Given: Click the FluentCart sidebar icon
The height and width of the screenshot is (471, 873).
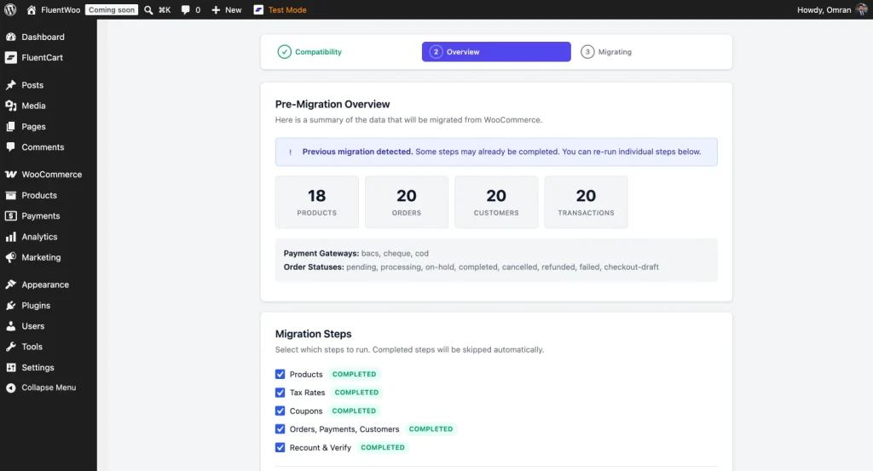Looking at the screenshot, I should point(10,57).
